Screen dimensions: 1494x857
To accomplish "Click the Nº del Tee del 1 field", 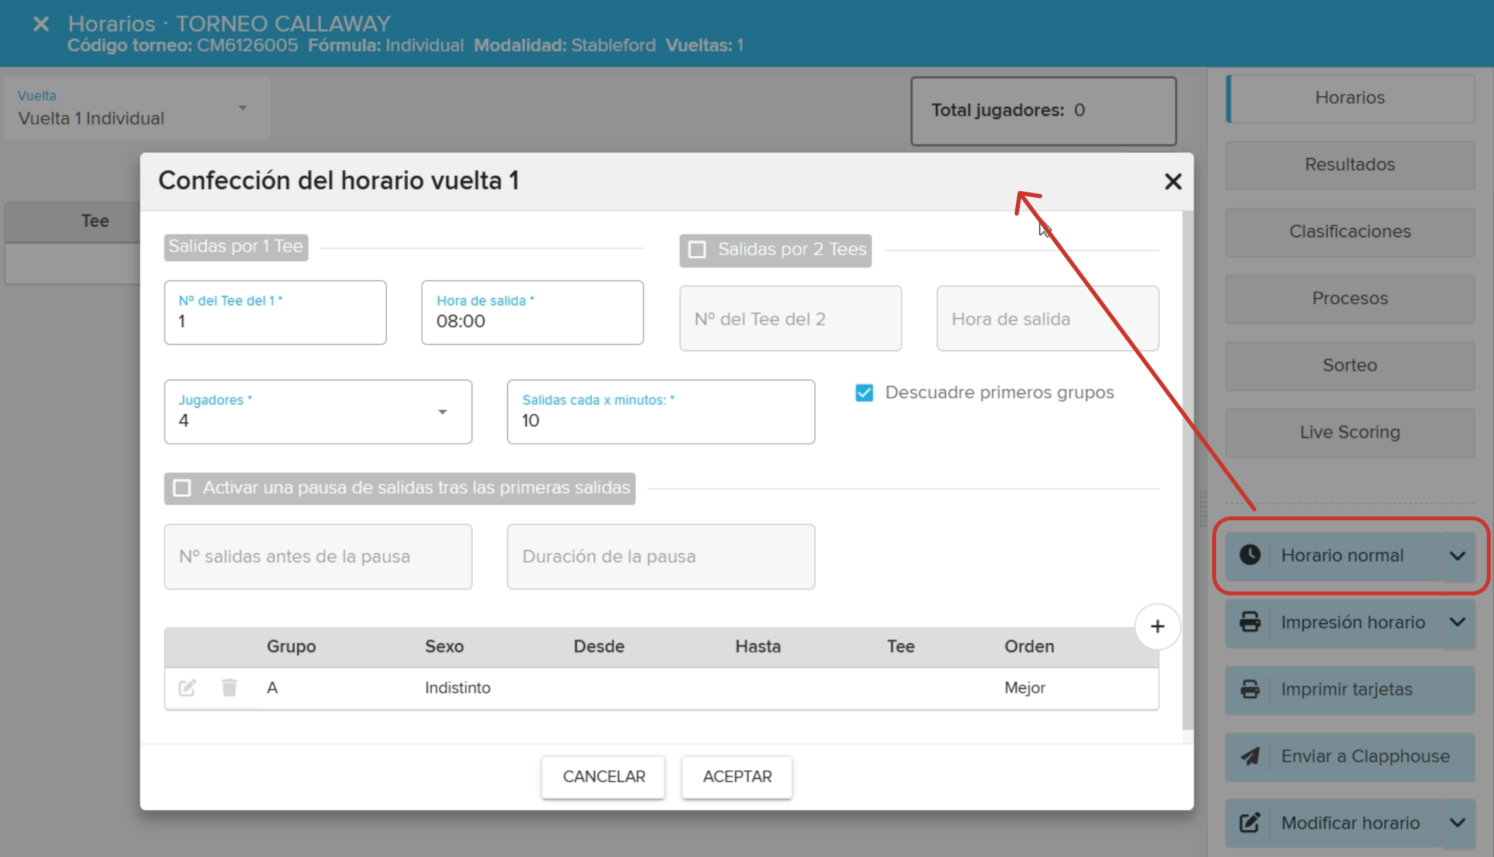I will [x=275, y=312].
